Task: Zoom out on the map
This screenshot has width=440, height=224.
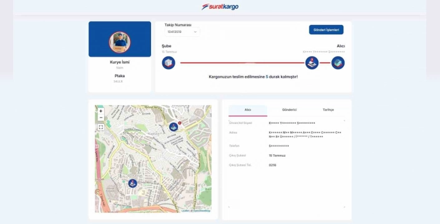Action: click(x=100, y=118)
